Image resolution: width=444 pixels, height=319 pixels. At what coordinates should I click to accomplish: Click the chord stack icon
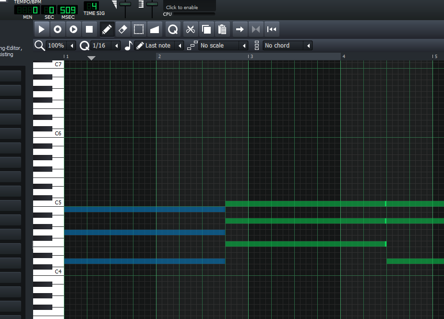257,46
